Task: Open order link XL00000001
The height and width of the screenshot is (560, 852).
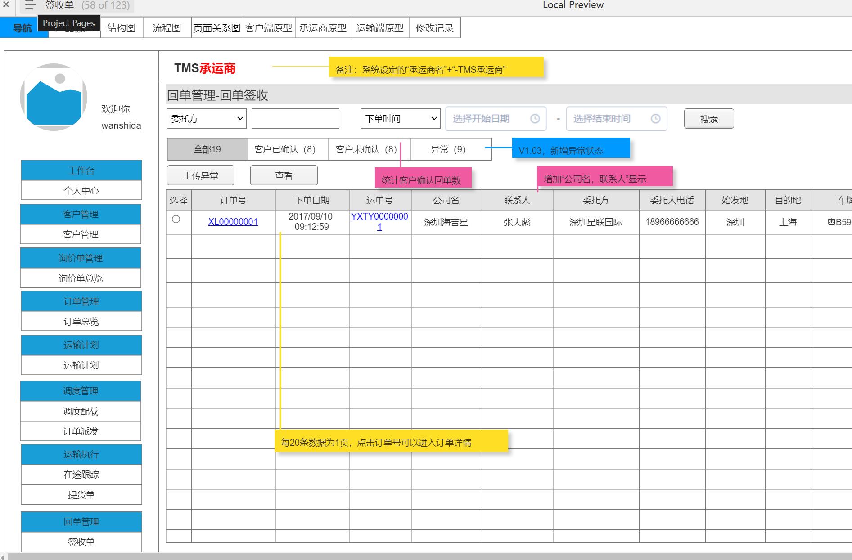Action: click(x=233, y=222)
